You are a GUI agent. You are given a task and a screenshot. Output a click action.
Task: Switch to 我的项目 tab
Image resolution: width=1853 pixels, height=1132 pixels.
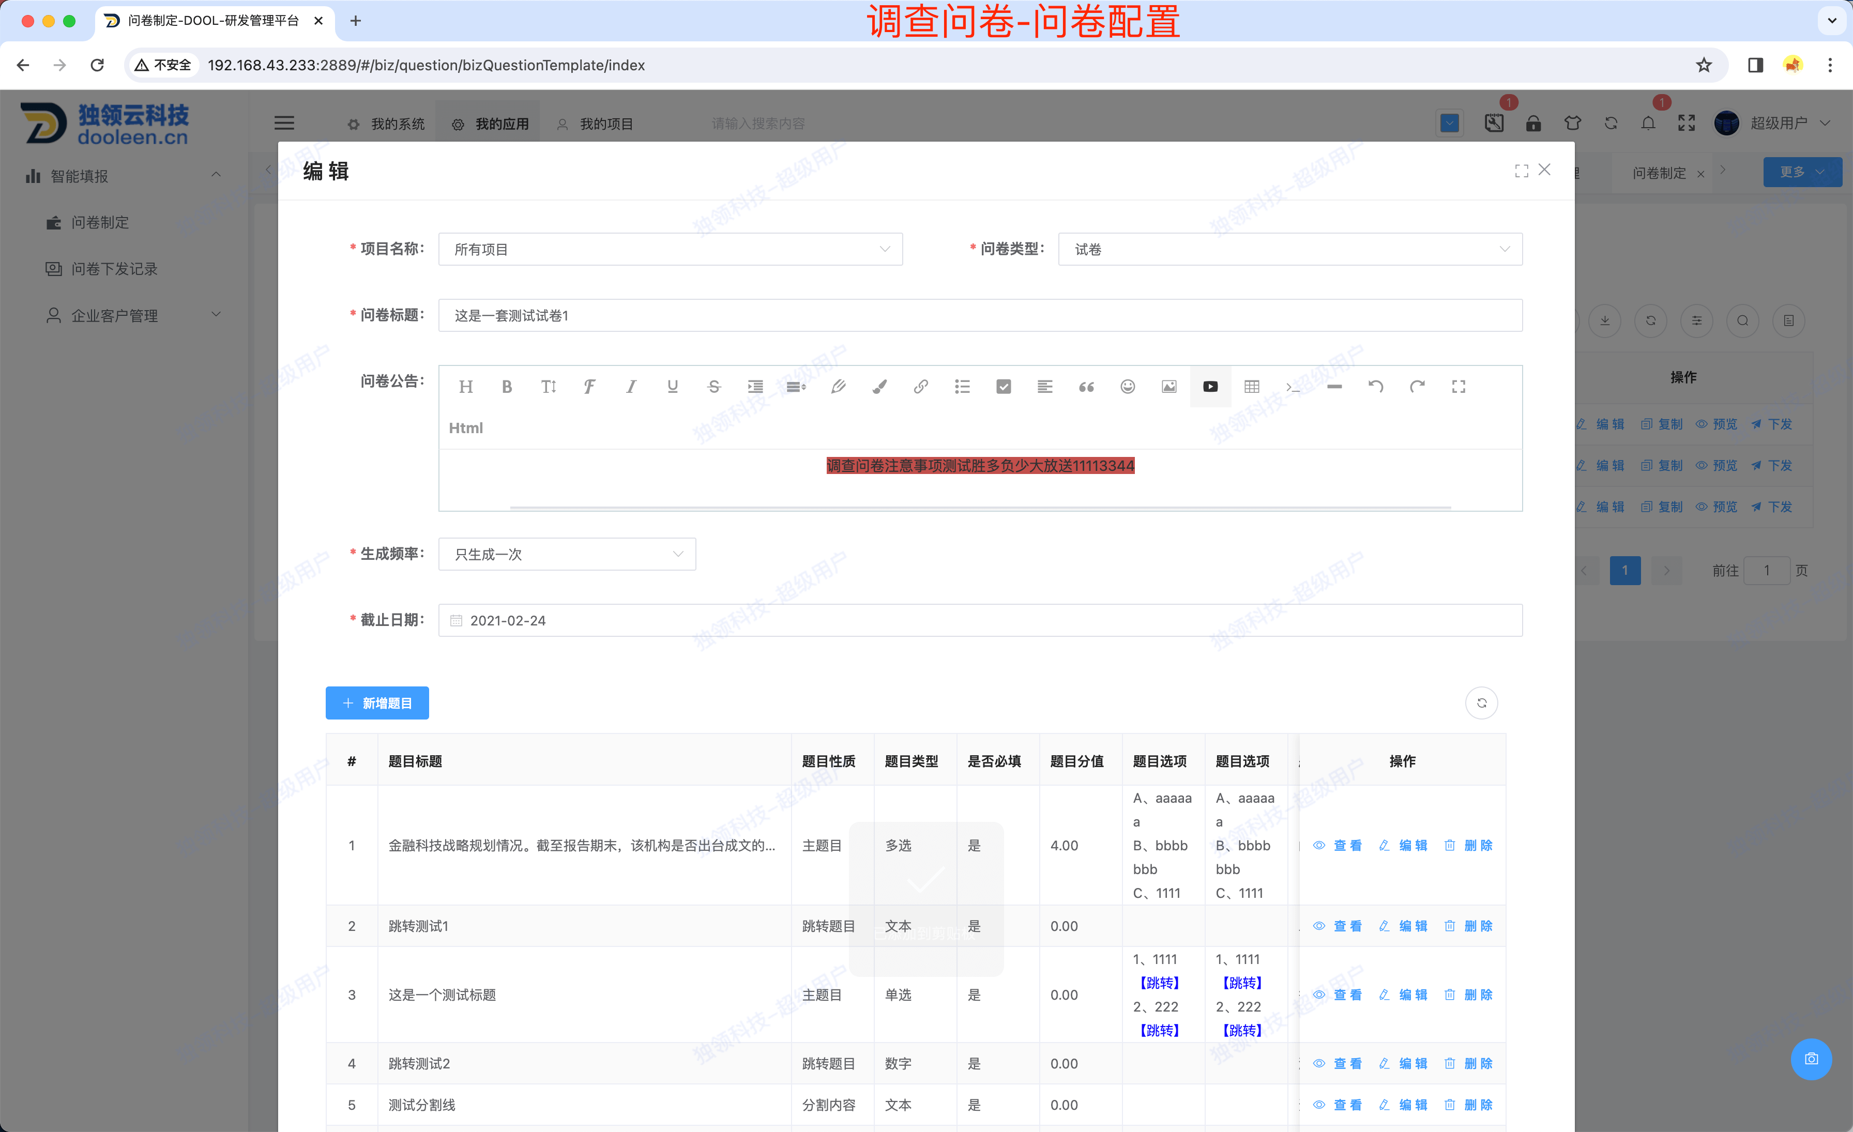point(595,124)
